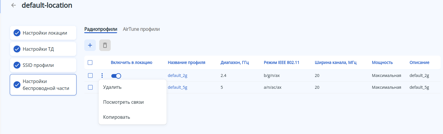Check the select-all checkbox in table header
Image resolution: width=443 pixels, height=134 pixels.
90,63
